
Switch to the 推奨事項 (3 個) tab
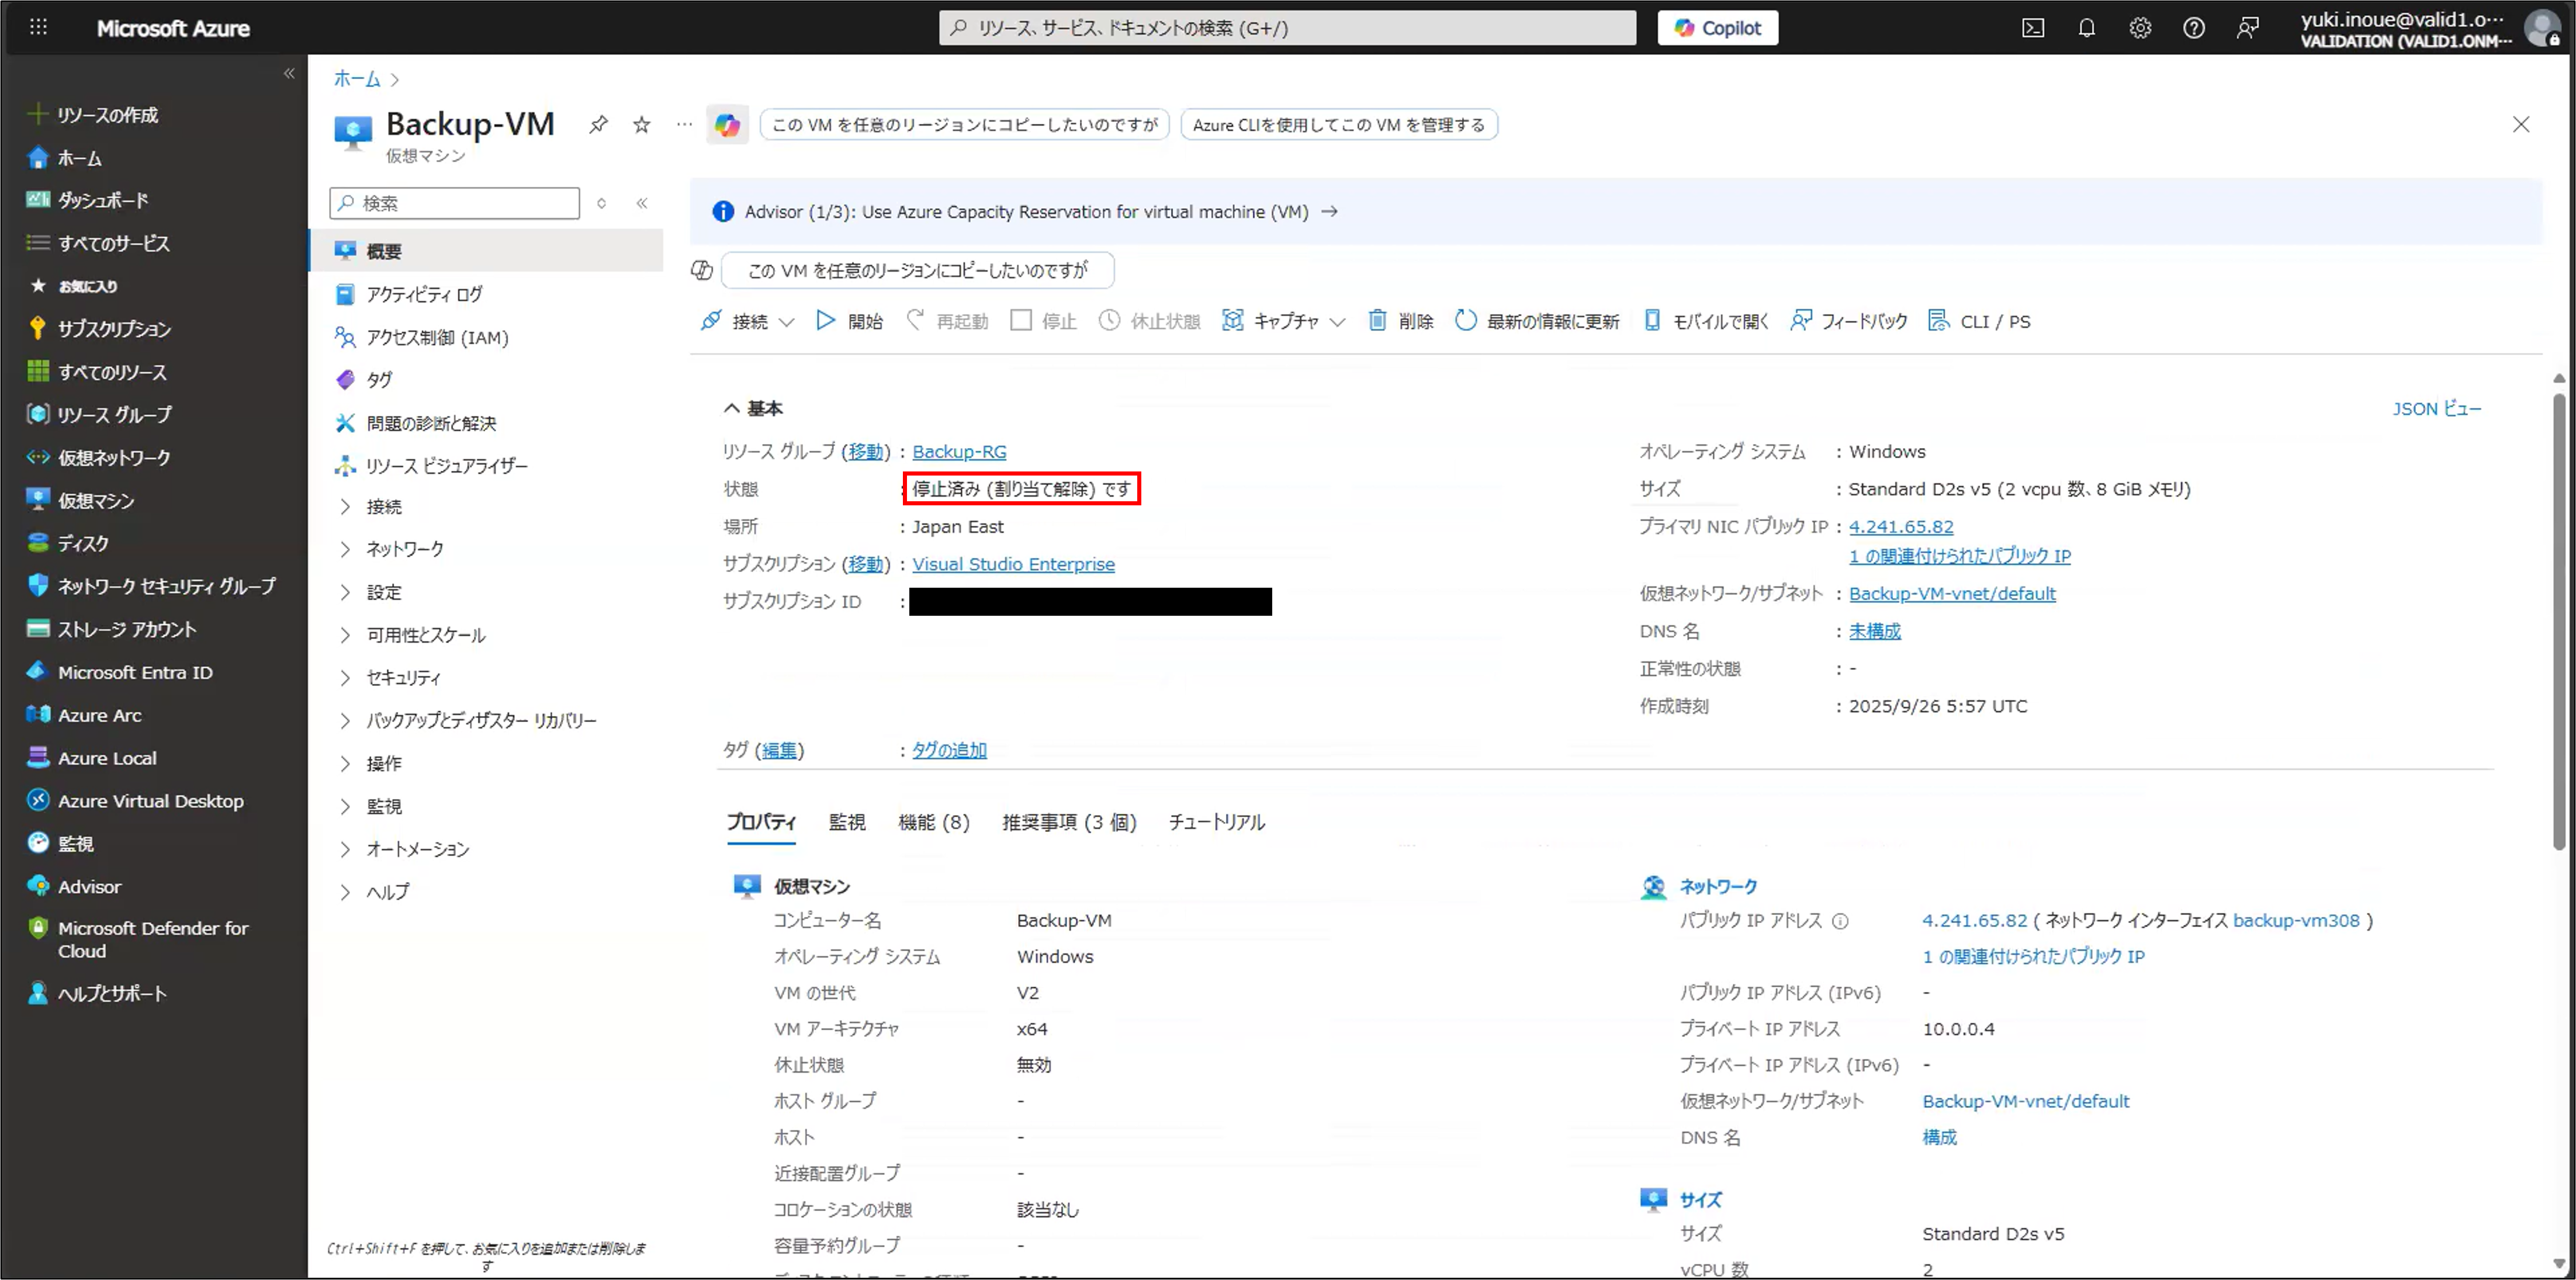pos(1069,822)
